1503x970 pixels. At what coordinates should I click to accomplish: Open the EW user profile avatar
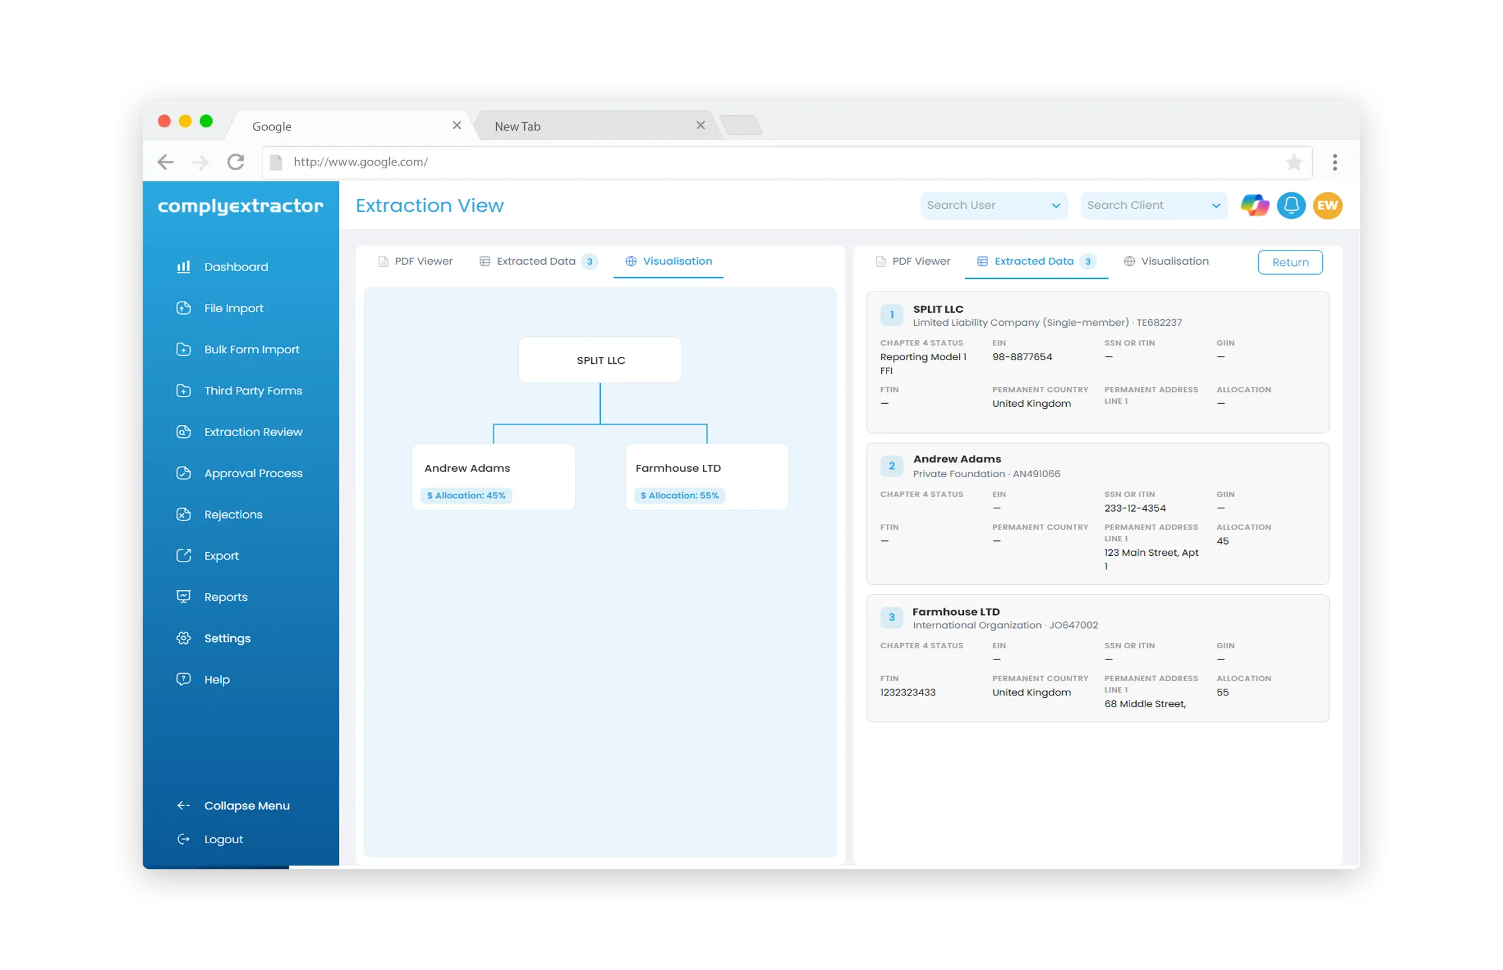tap(1327, 205)
